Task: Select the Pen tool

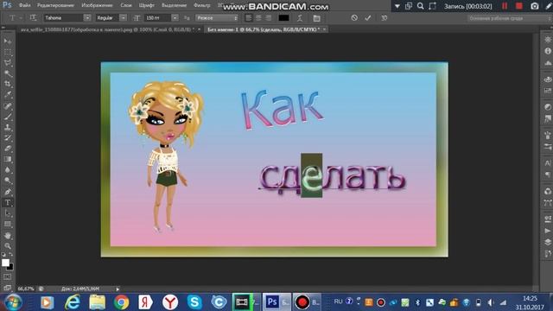Action: [x=8, y=192]
